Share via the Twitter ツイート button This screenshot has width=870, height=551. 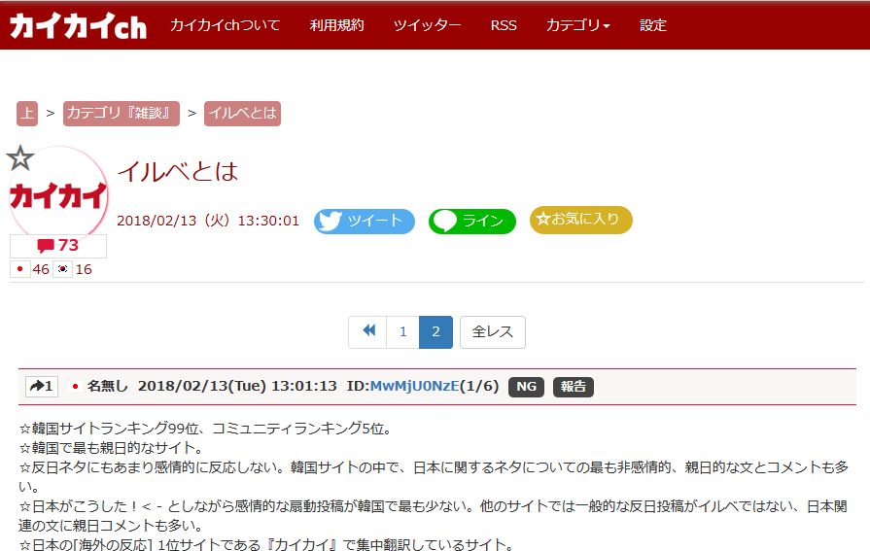[364, 221]
